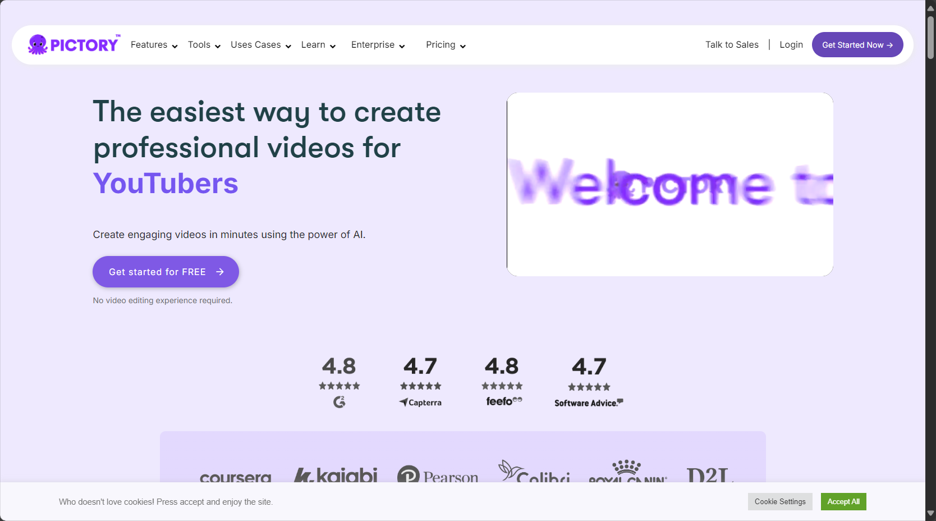This screenshot has width=936, height=521.
Task: Click the 4.7 Capterra rating score
Action: 420,367
